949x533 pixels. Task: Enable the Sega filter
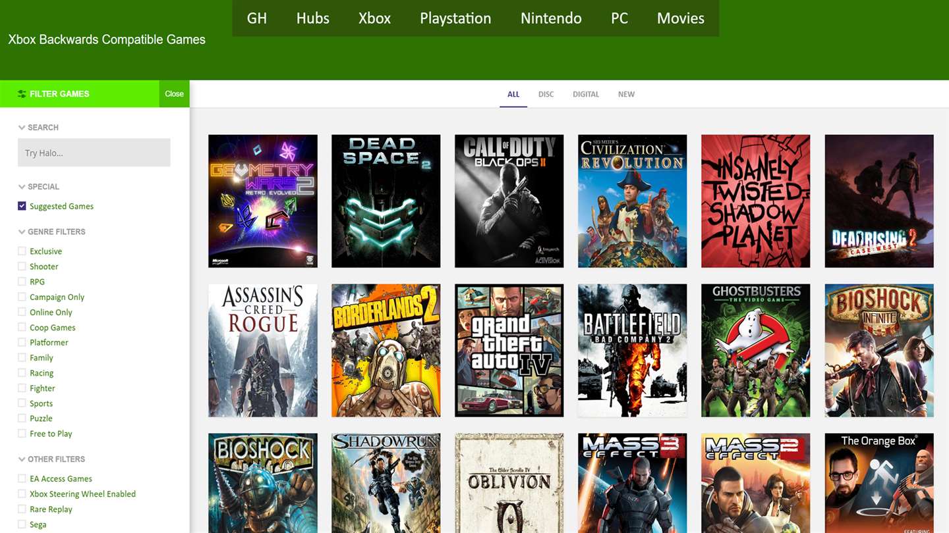(x=22, y=524)
